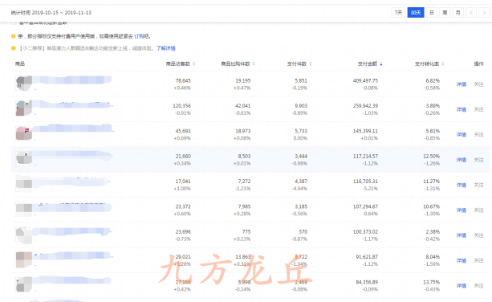This screenshot has width=492, height=302.
Task: Open 详情 for row with 116,705.31
Action: (x=461, y=185)
